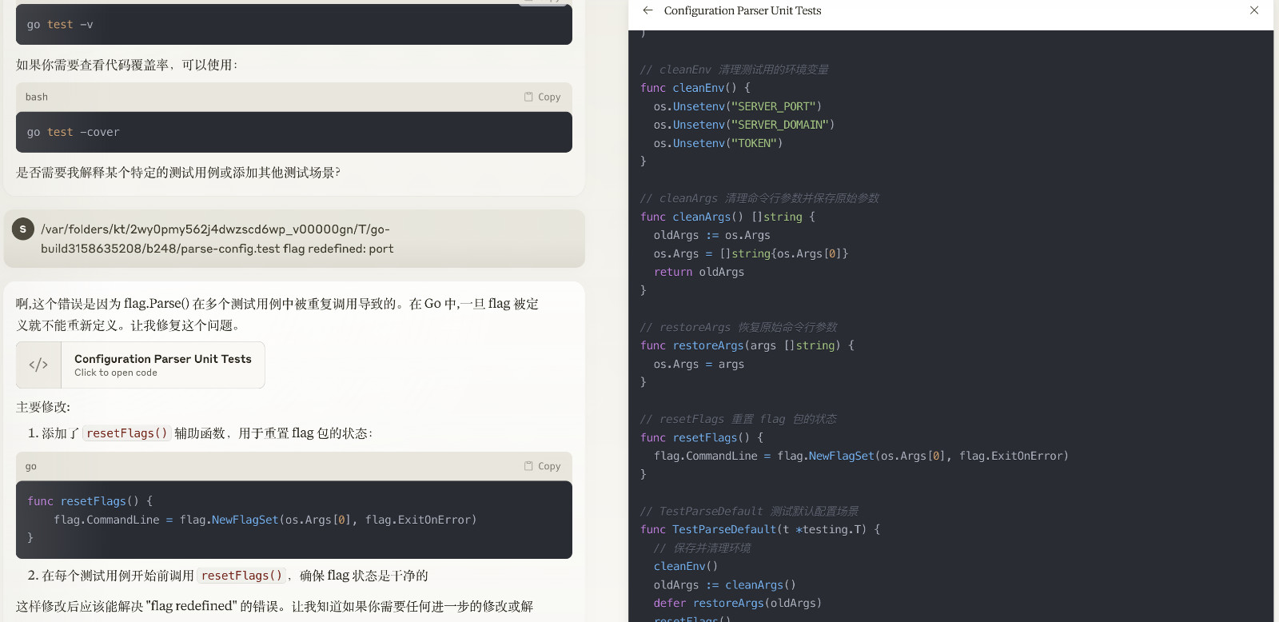Click 'func restoreArgs(args []string) {' line
Image resolution: width=1279 pixels, height=622 pixels.
point(747,345)
